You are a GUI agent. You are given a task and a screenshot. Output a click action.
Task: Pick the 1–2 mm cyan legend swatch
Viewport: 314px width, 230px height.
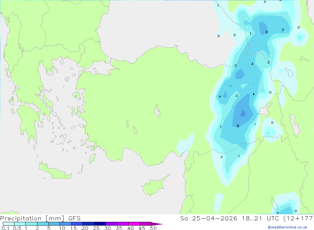coord(31,224)
